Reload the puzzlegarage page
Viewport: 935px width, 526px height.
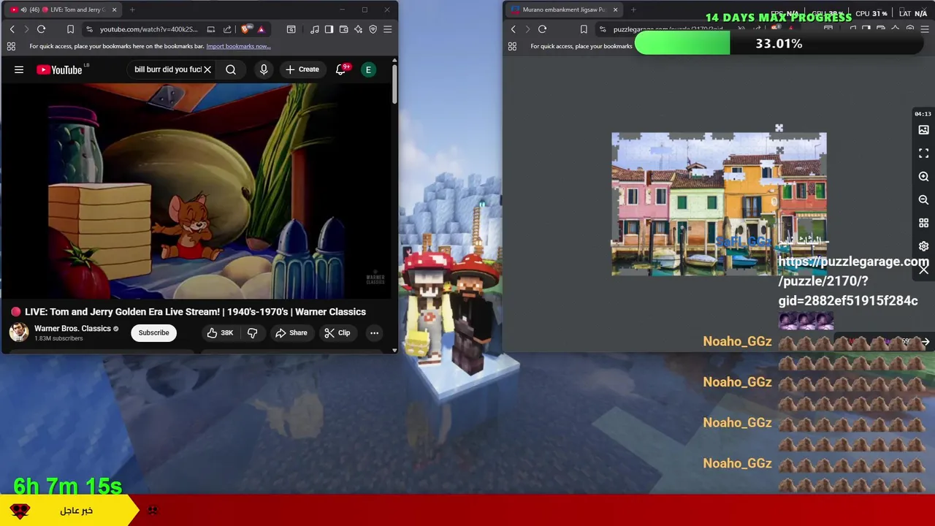point(542,29)
